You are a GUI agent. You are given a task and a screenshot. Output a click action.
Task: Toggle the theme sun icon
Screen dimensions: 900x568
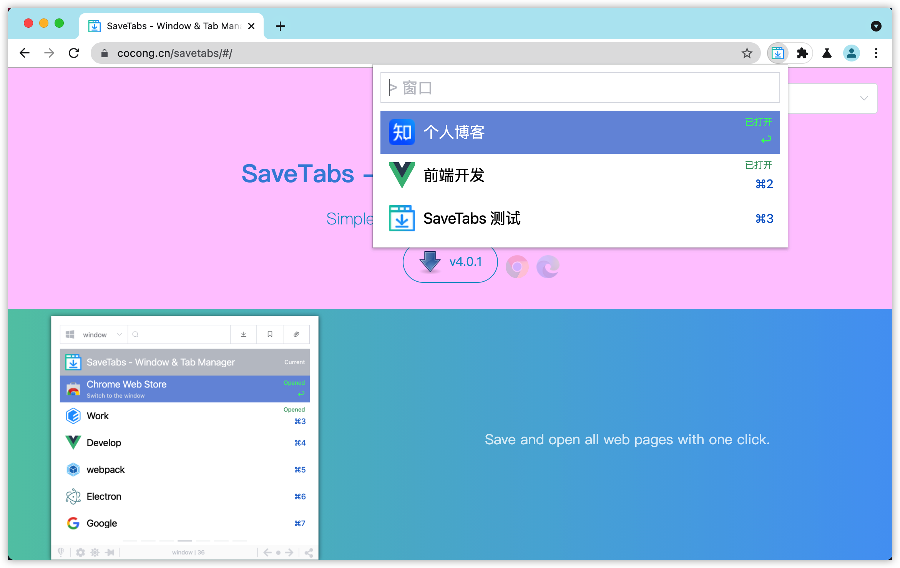(x=95, y=552)
